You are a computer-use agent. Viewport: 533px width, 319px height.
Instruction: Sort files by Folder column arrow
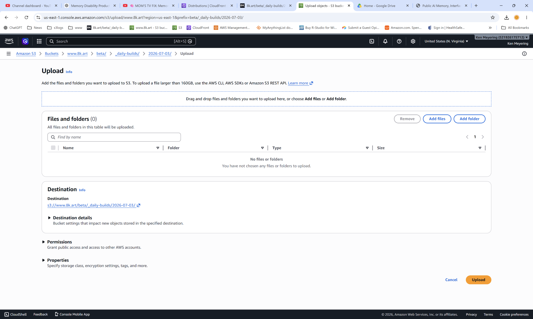click(x=262, y=148)
